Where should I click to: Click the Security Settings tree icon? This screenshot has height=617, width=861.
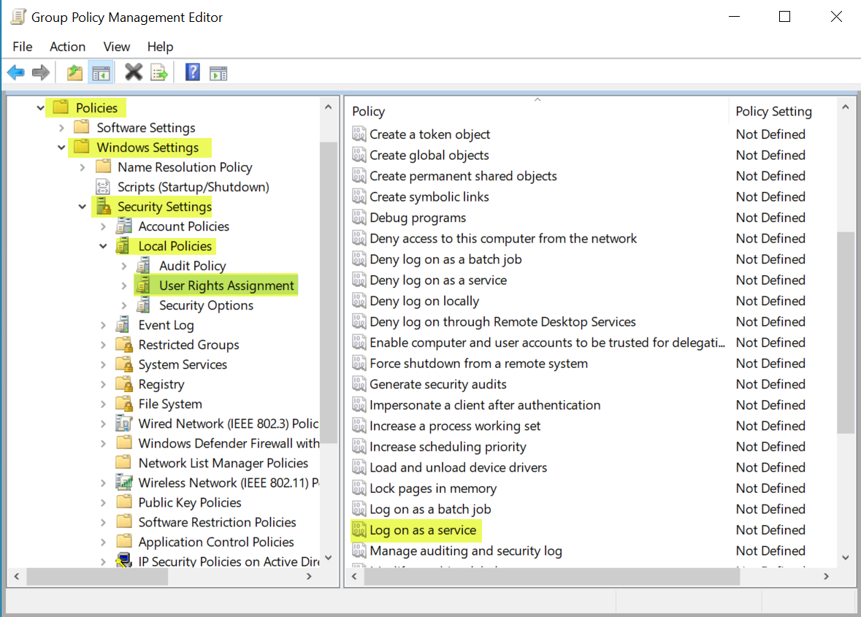click(x=103, y=207)
